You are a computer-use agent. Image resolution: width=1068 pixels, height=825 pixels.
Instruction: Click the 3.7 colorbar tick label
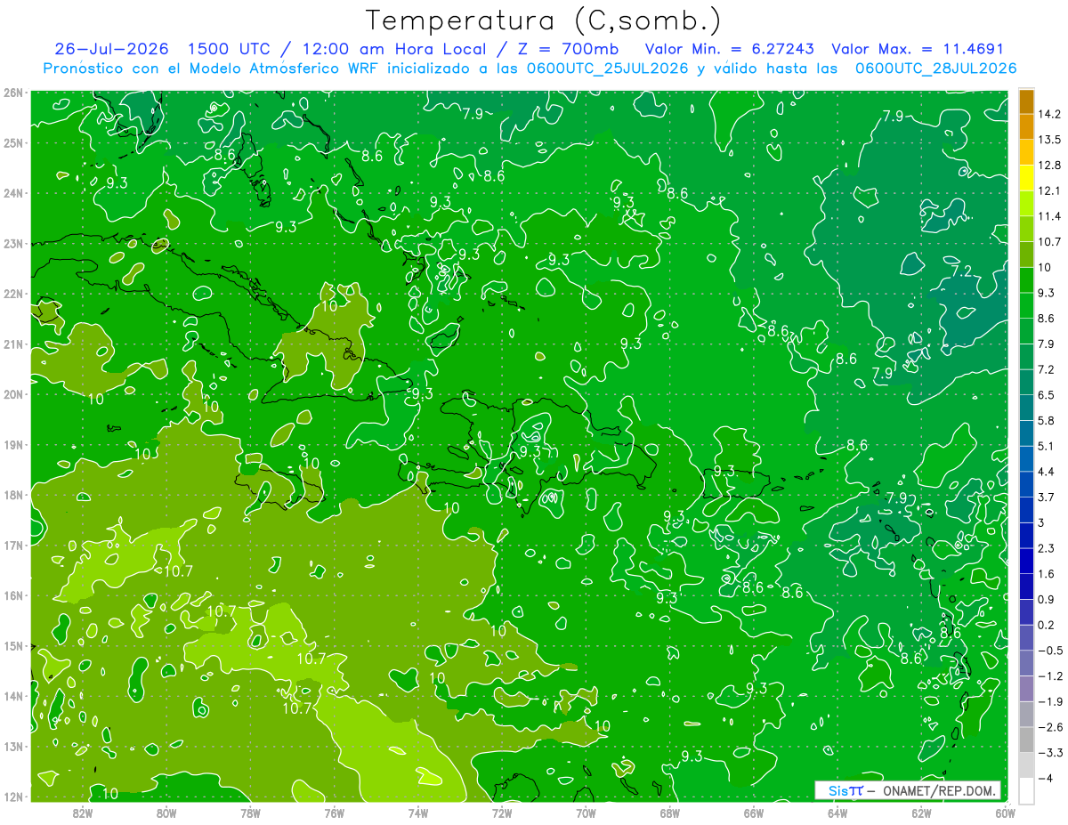point(1046,497)
